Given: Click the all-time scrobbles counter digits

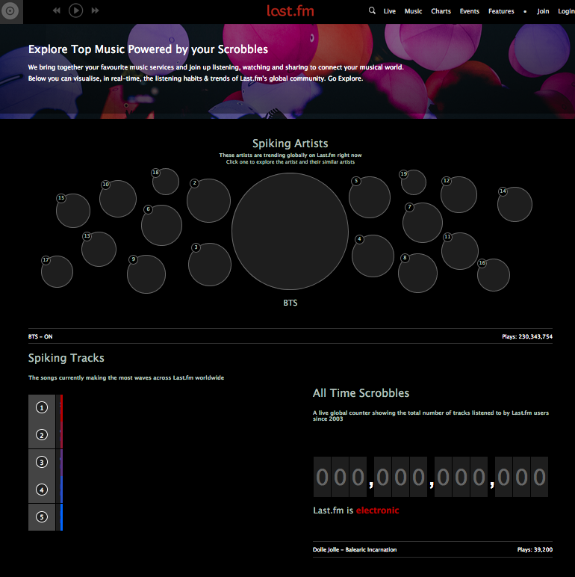Looking at the screenshot, I should tap(431, 477).
